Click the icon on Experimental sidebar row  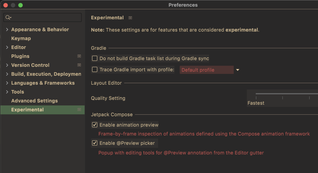coord(79,110)
